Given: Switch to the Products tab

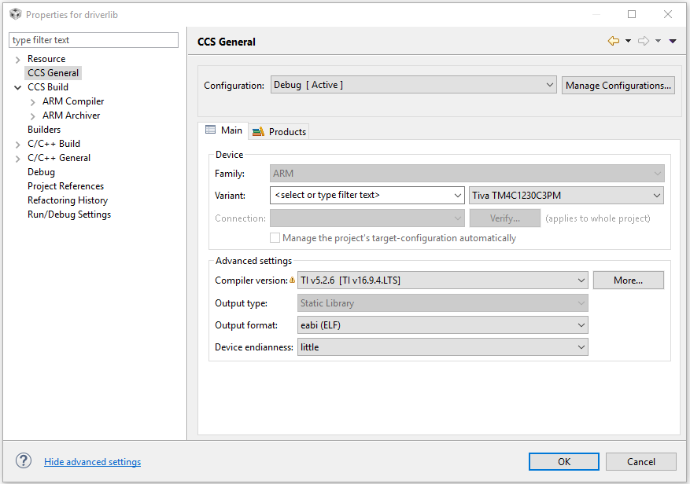Looking at the screenshot, I should point(279,131).
